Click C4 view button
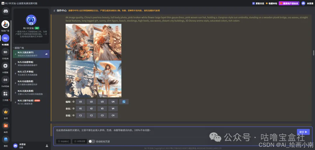The image size is (315, 150). point(113,115)
